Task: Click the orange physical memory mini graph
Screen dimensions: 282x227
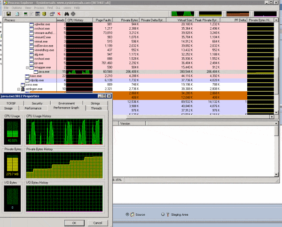Action: 237,14
